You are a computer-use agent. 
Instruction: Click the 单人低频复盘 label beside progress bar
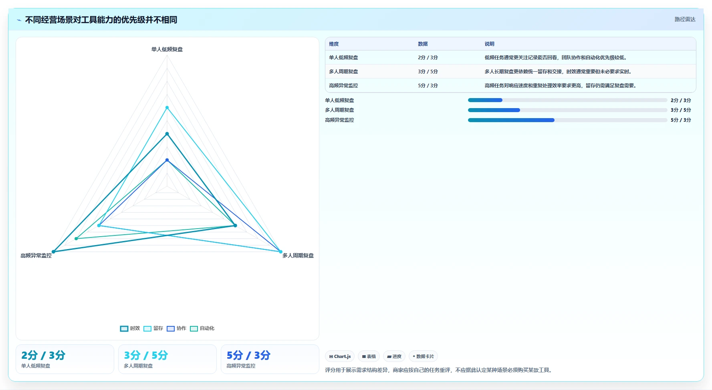(339, 101)
